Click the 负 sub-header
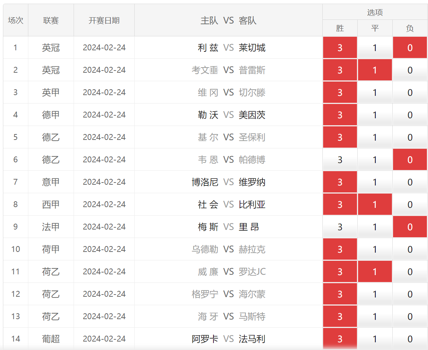Viewport: 428px width, 350px height. tap(410, 28)
